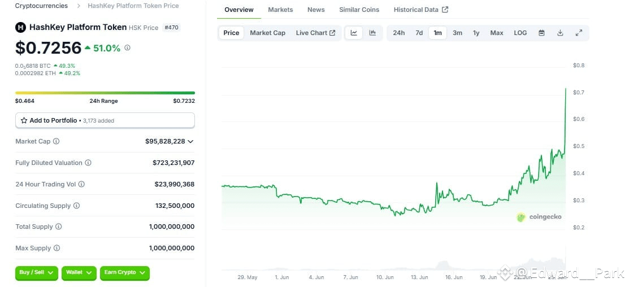
Task: Click info icon next to Circulating Supply
Action: [76, 206]
